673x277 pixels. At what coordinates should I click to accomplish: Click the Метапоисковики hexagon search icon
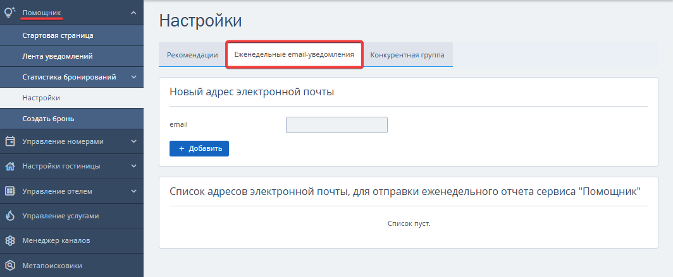[10, 266]
